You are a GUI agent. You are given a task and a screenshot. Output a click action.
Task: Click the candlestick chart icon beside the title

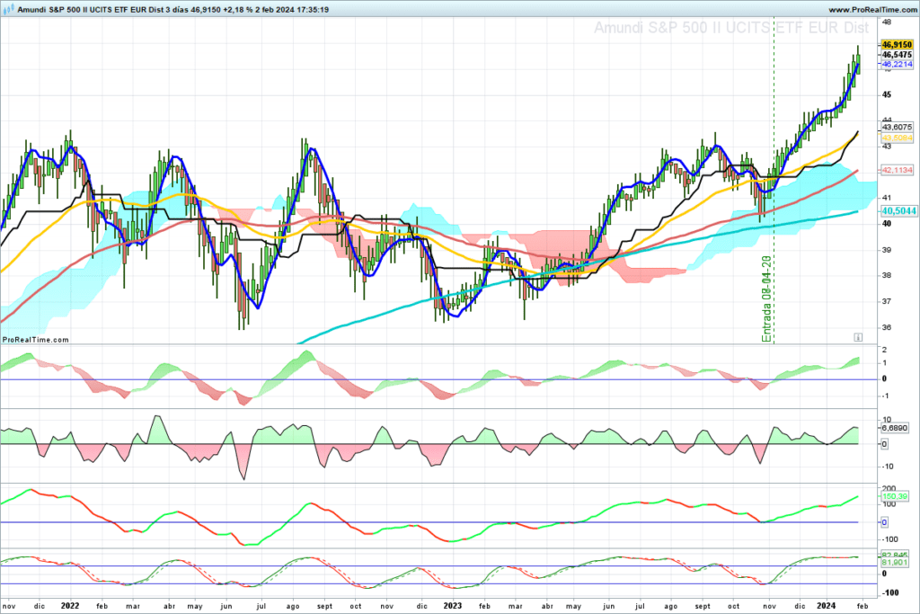coord(9,9)
